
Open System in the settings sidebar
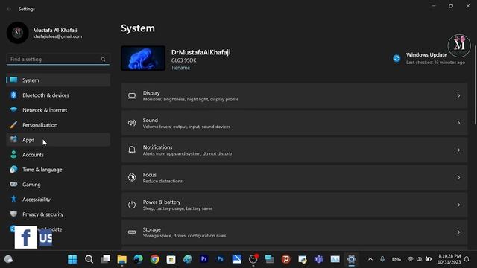point(58,80)
